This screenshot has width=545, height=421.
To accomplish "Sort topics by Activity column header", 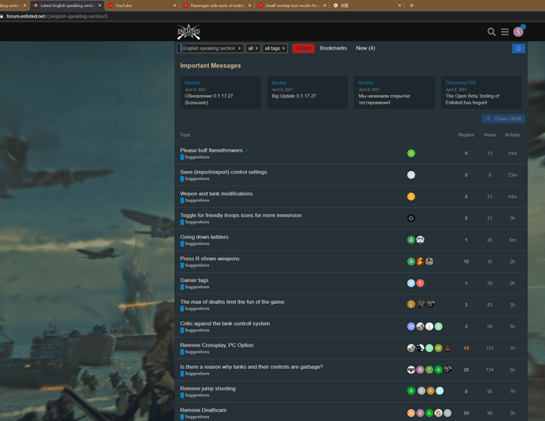I will coord(512,135).
